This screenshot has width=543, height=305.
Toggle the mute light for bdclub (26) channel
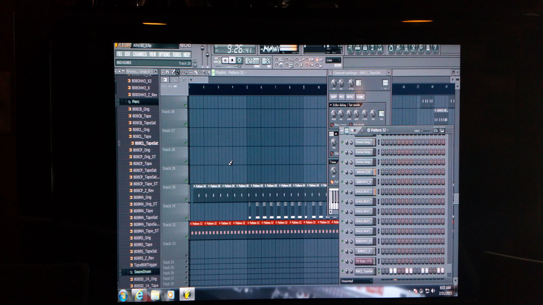343,172
